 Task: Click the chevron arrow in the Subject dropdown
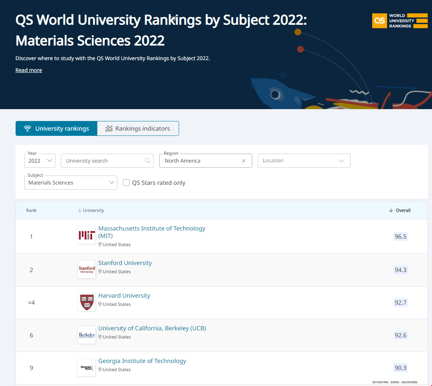[111, 182]
